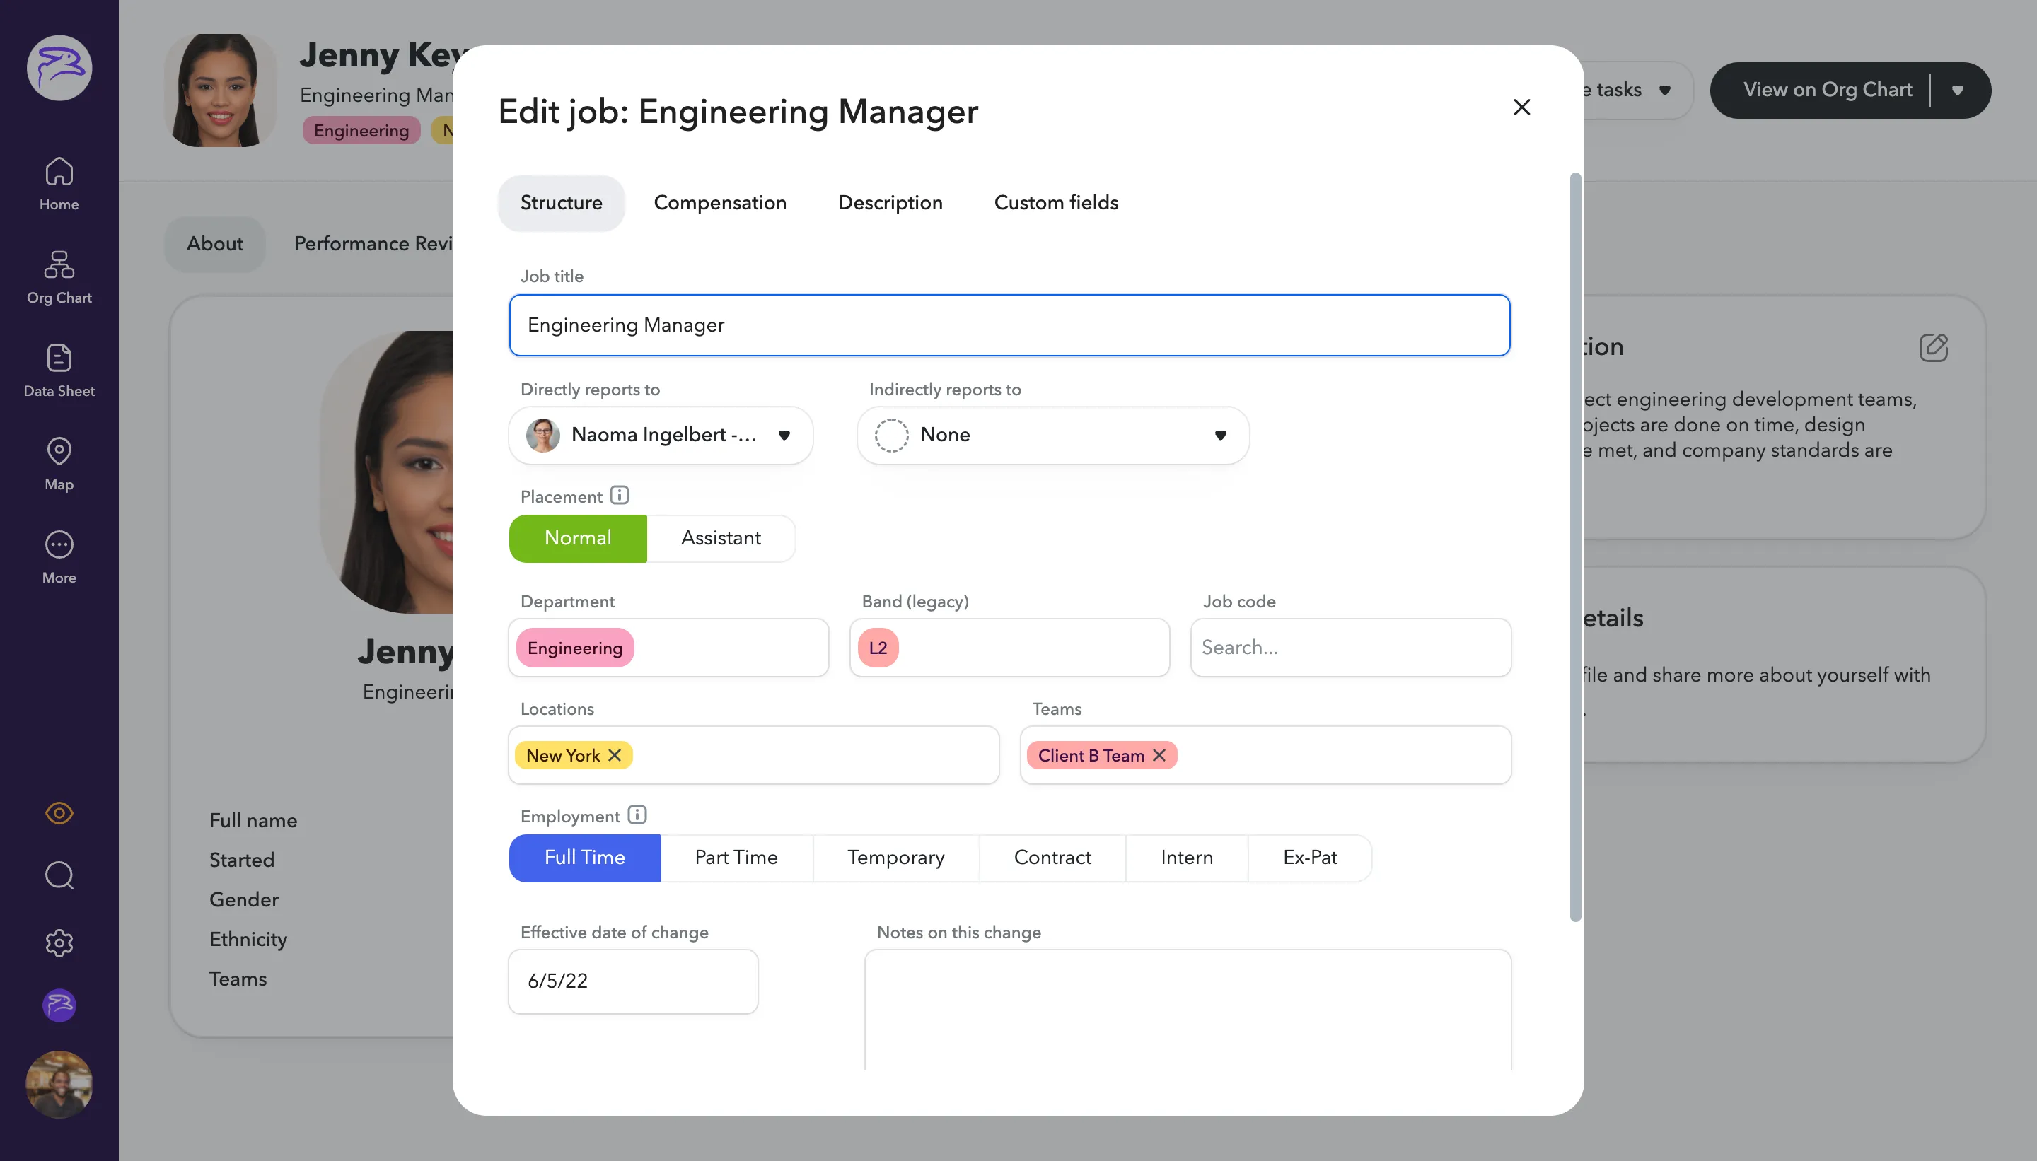Open the Band (legacy) field

coord(1010,648)
